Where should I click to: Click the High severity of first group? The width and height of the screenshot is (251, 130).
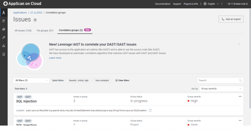(x=193, y=101)
